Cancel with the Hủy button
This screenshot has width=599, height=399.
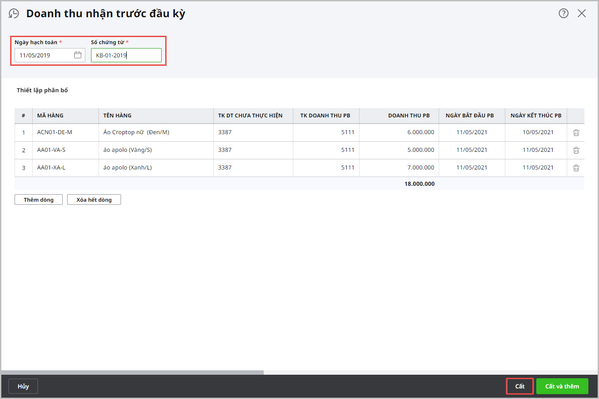23,386
